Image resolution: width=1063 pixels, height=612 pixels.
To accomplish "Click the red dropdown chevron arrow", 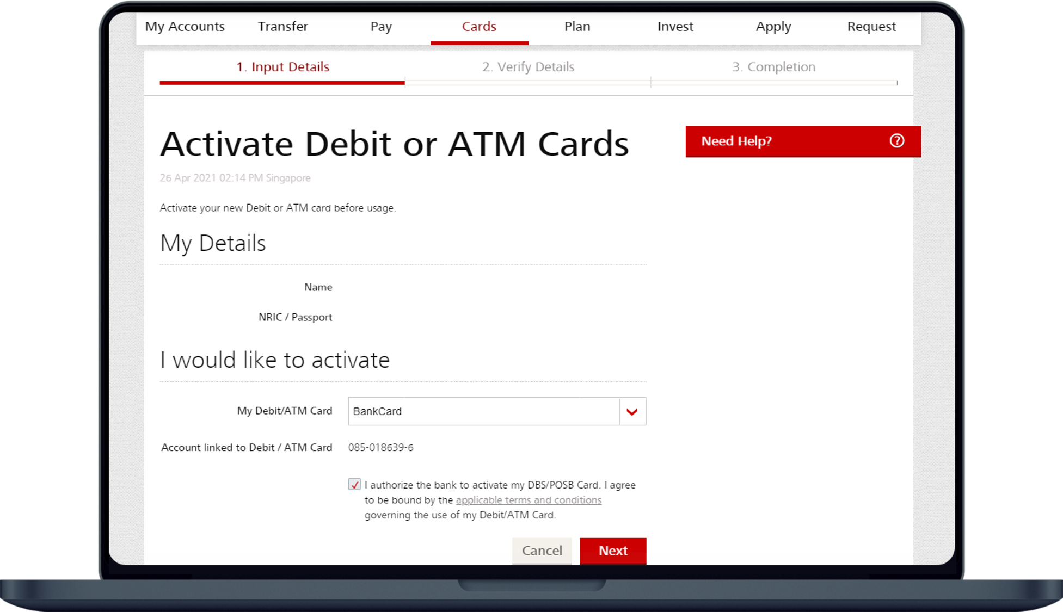I will (x=632, y=412).
